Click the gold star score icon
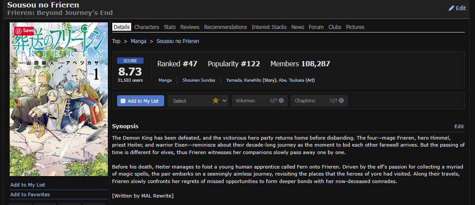 point(215,101)
